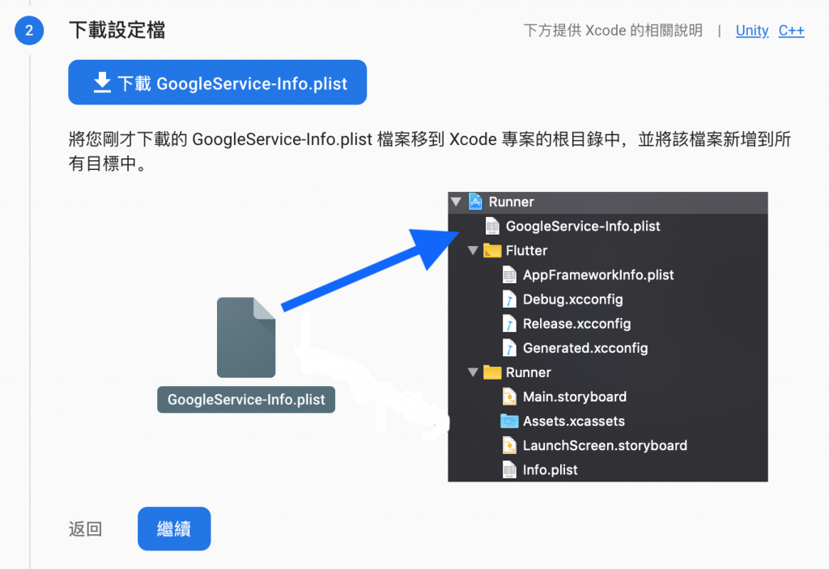Image resolution: width=829 pixels, height=569 pixels.
Task: Click the Info.plist file icon
Action: pos(509,469)
